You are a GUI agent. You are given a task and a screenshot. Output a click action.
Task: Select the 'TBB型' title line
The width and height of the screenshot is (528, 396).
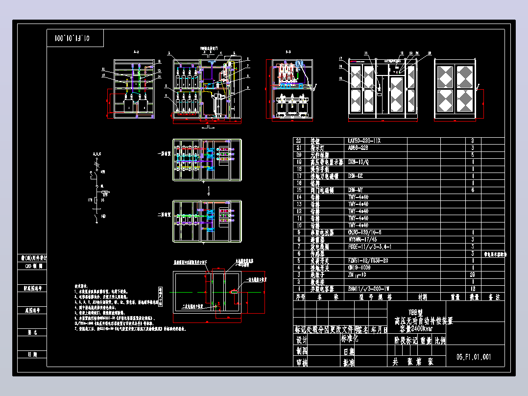(x=415, y=313)
